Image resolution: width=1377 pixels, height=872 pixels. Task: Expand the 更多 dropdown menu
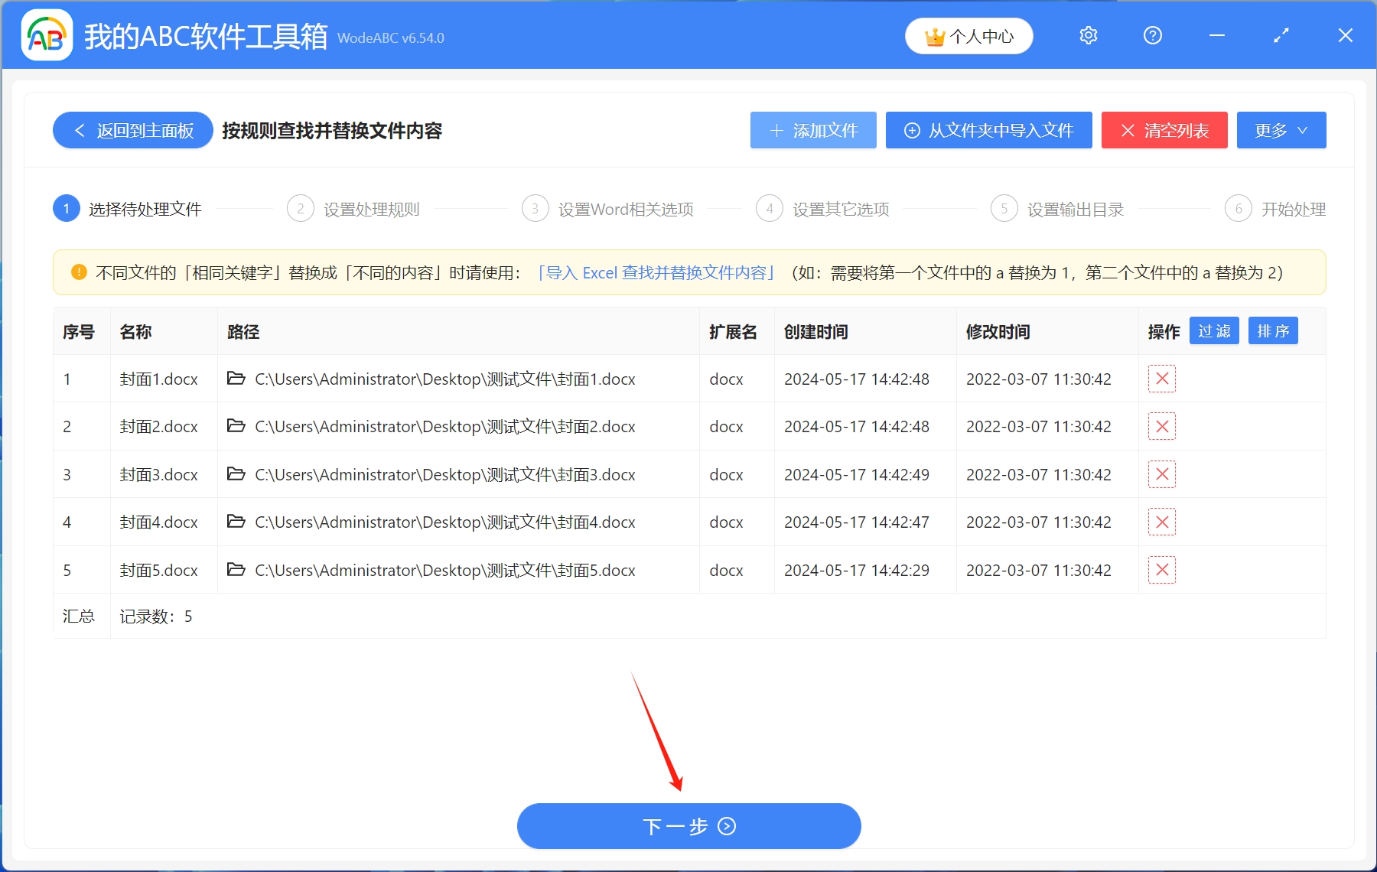pyautogui.click(x=1281, y=130)
